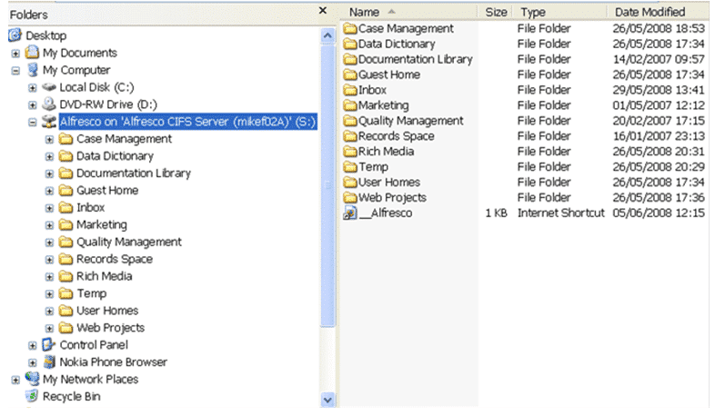
Task: Click the Alfresco CIFS network drive icon
Action: [x=49, y=122]
